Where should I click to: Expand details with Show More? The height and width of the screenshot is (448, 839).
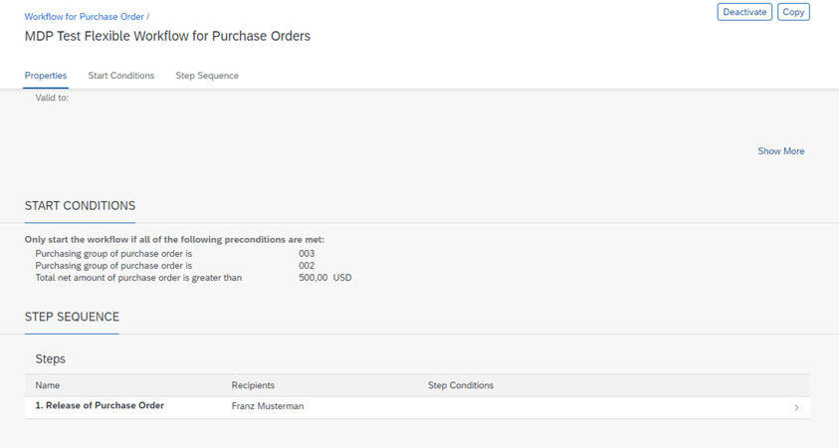780,151
